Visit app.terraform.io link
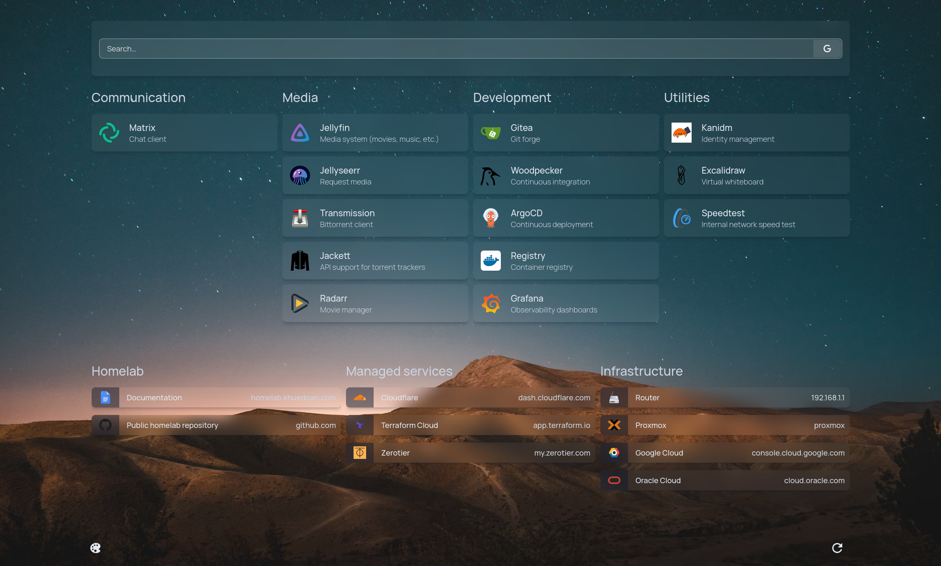 [562, 425]
